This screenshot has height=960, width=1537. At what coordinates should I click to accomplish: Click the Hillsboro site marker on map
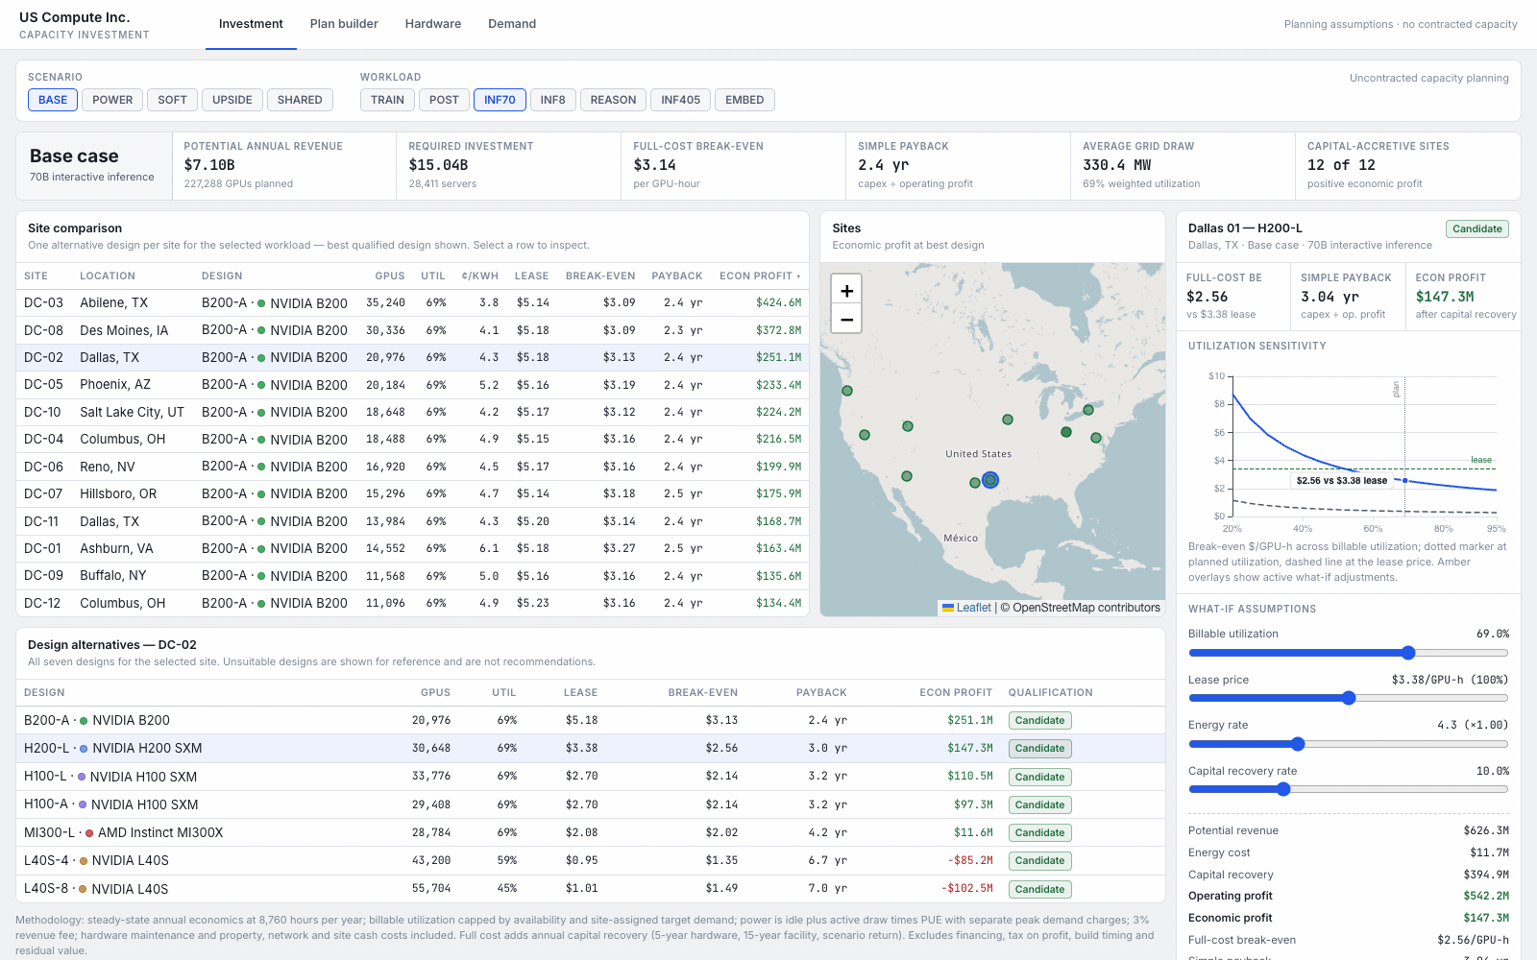point(847,391)
